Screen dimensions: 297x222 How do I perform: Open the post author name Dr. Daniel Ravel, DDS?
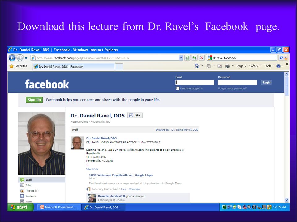101,138
